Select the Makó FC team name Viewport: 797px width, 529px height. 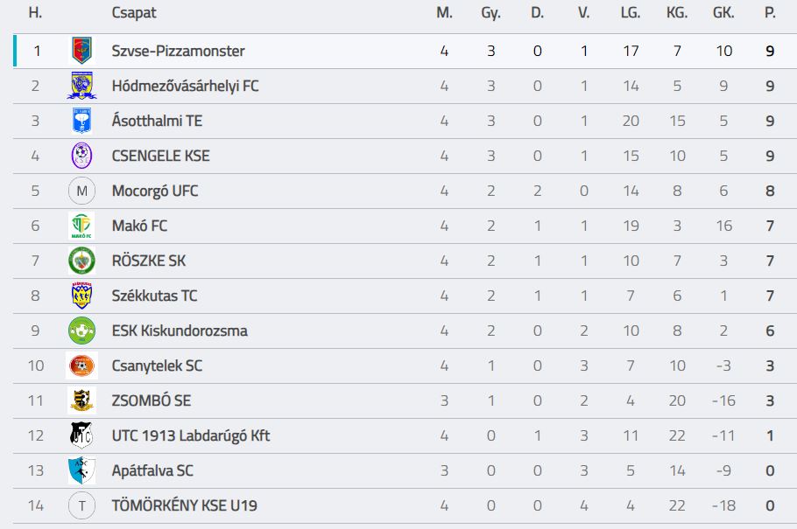(x=139, y=226)
